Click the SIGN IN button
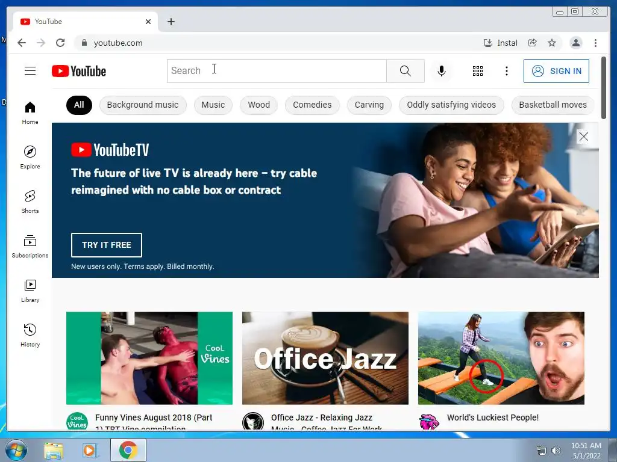 556,71
